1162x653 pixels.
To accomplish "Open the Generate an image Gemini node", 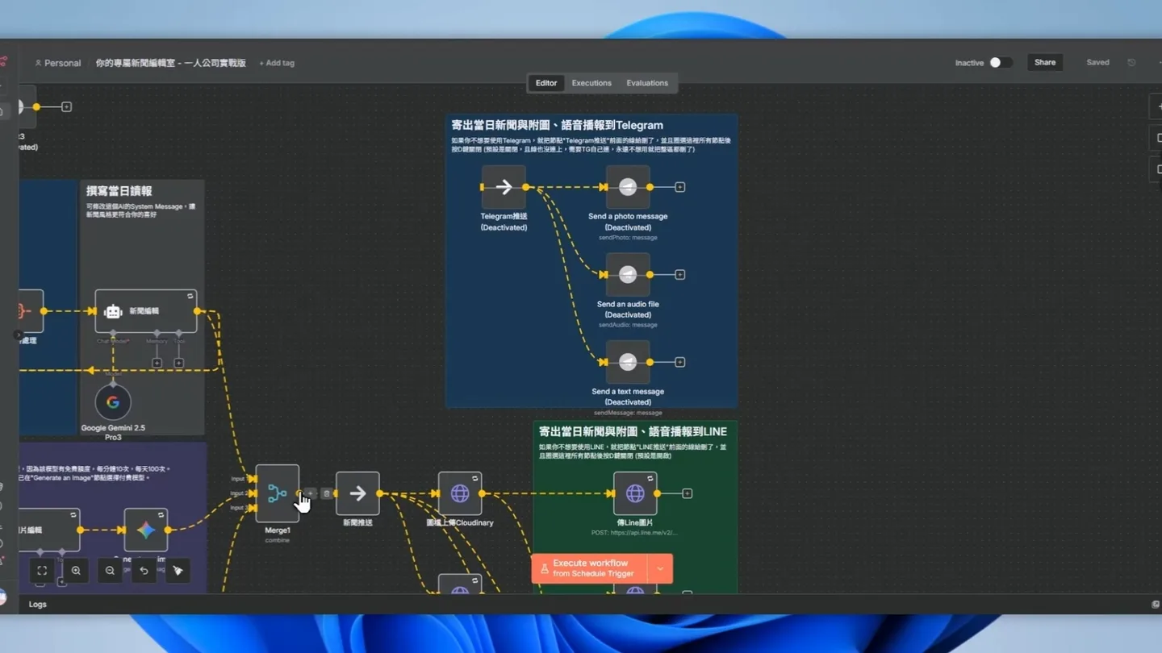I will pyautogui.click(x=146, y=530).
